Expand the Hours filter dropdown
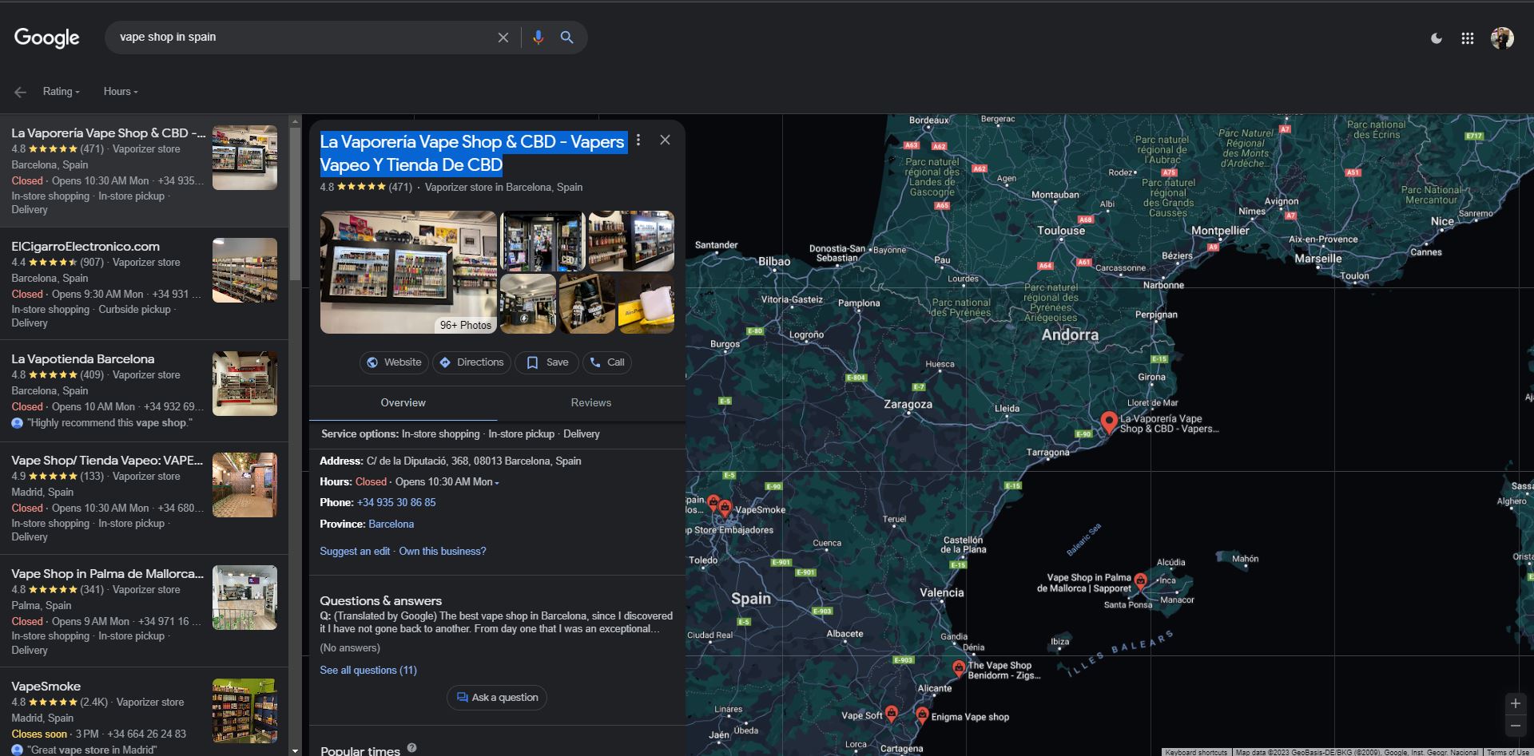This screenshot has height=756, width=1534. click(120, 92)
